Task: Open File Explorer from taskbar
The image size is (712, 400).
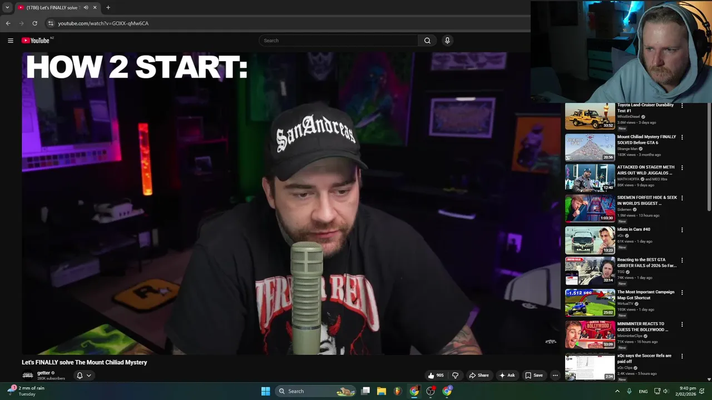Action: pos(382,391)
